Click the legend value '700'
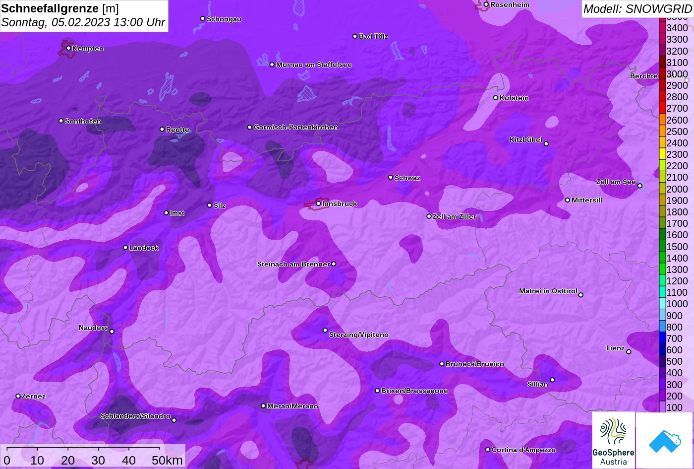 674,338
